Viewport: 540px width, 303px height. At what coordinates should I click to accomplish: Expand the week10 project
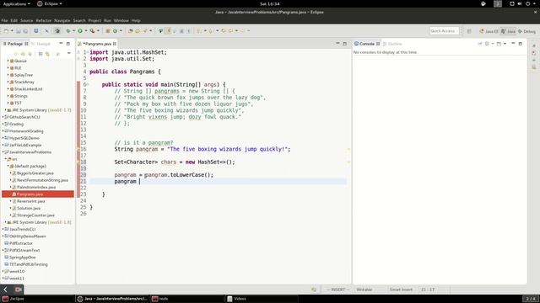[3, 271]
